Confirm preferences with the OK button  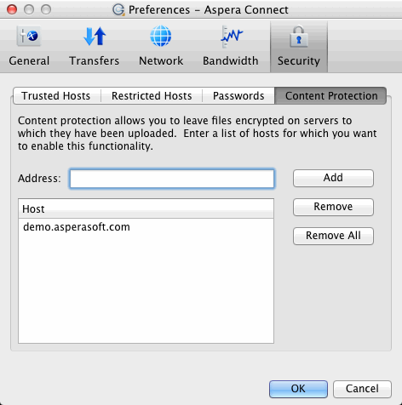(298, 389)
